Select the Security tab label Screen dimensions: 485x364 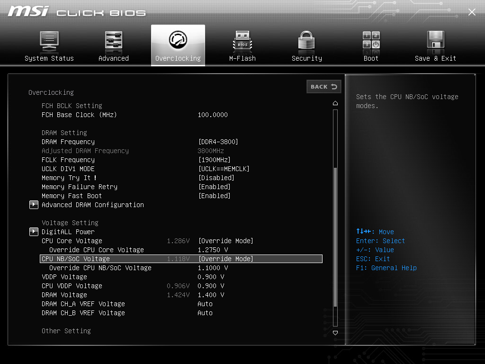(x=307, y=58)
